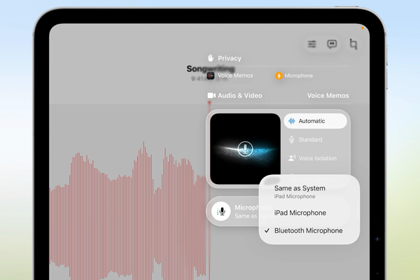Tap the Privacy heading text
Image resolution: width=420 pixels, height=280 pixels.
pyautogui.click(x=230, y=58)
